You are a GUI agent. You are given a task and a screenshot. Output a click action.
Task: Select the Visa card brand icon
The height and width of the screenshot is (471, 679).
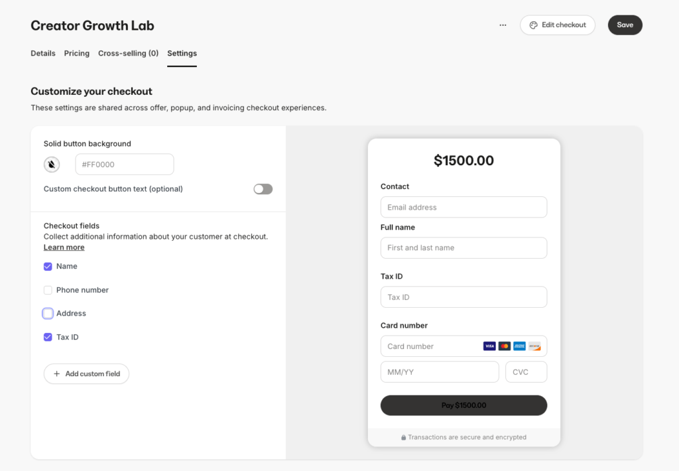click(489, 346)
